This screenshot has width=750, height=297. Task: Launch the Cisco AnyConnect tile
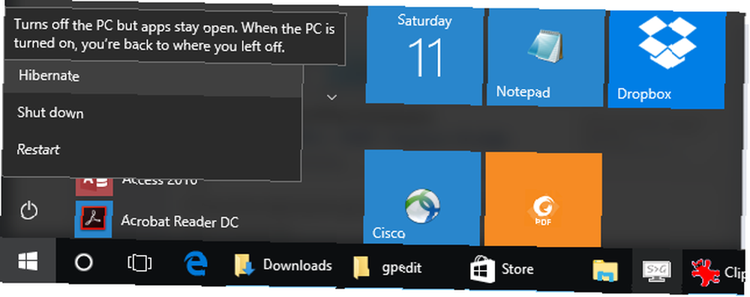click(x=422, y=198)
